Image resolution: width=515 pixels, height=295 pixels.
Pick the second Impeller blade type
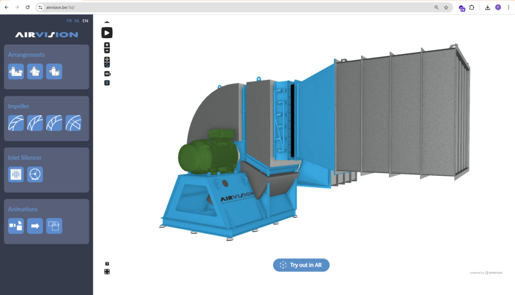click(x=35, y=123)
